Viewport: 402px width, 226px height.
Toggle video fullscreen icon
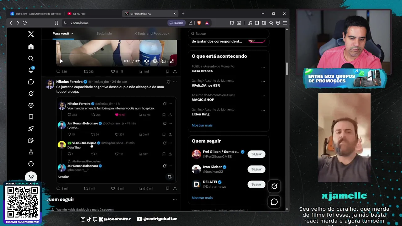click(x=172, y=61)
